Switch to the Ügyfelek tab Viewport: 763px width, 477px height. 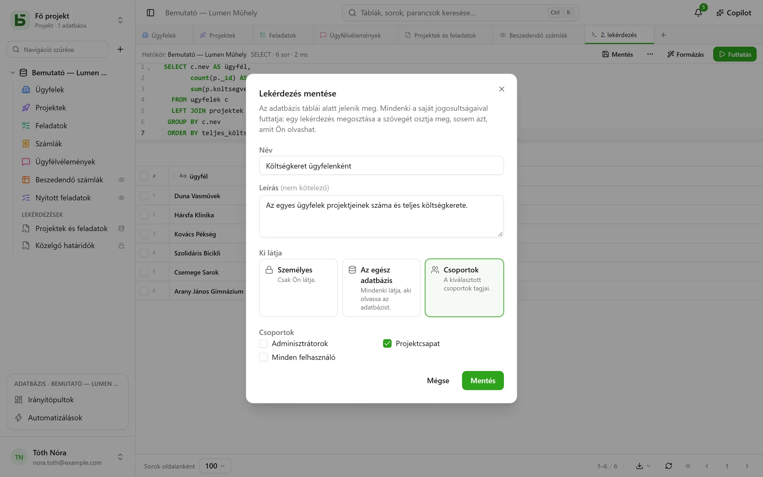[164, 35]
